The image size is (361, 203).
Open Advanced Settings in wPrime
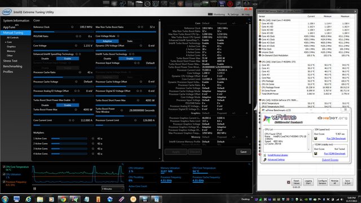(276, 160)
